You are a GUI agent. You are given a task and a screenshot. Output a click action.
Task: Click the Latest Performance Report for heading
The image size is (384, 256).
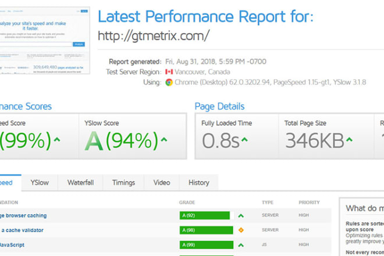205,17
